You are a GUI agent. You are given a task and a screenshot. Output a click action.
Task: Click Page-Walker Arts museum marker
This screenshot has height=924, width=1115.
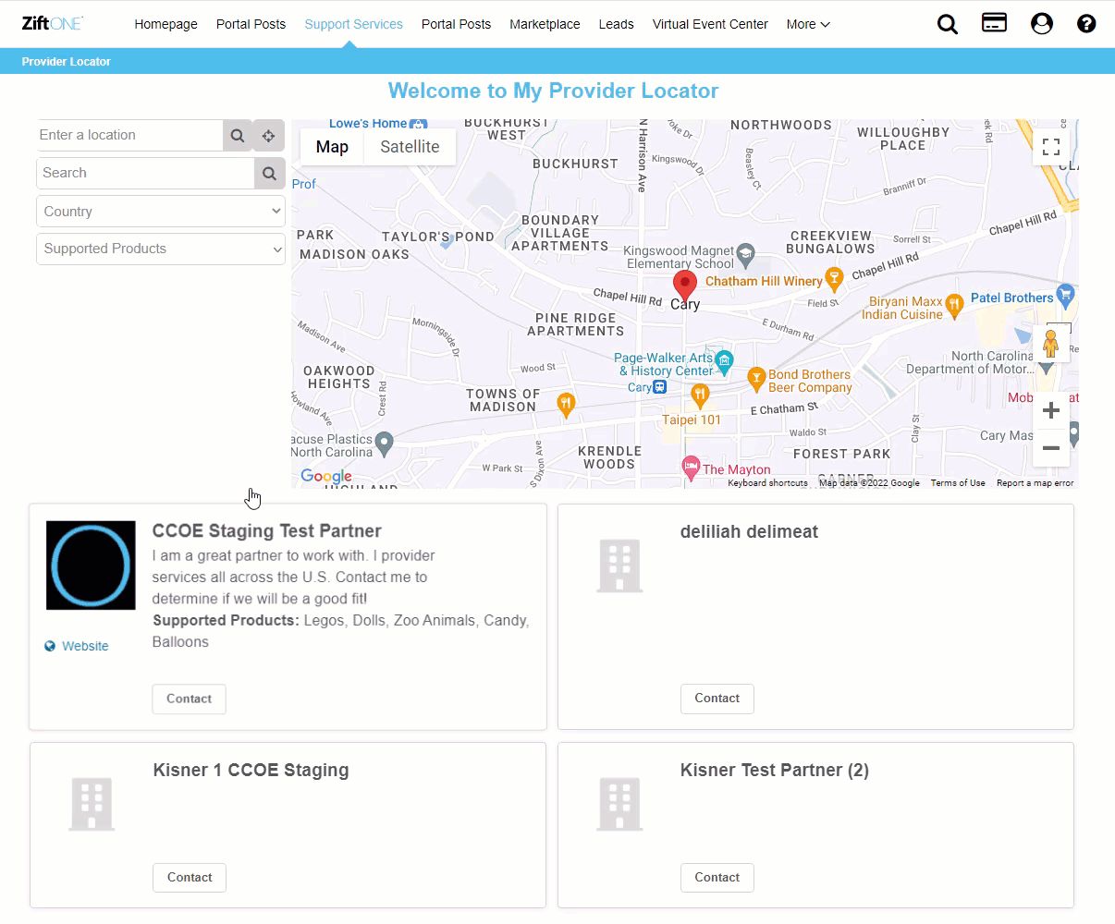click(x=725, y=360)
